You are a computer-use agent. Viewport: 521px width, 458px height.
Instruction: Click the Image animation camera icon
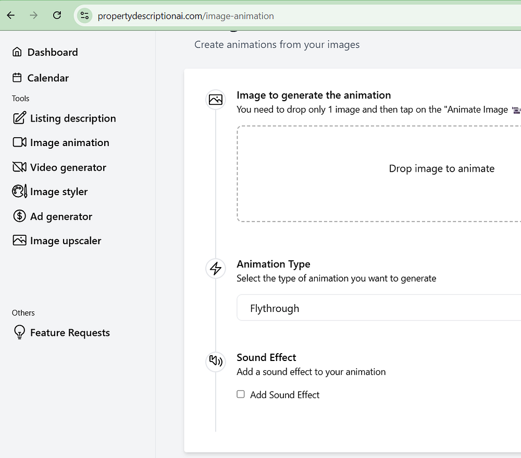tap(19, 142)
